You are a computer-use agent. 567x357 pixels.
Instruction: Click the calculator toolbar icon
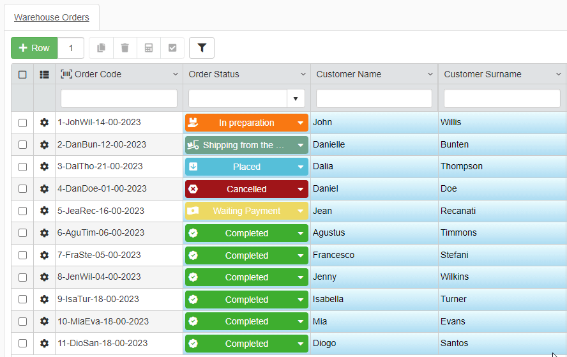click(149, 48)
